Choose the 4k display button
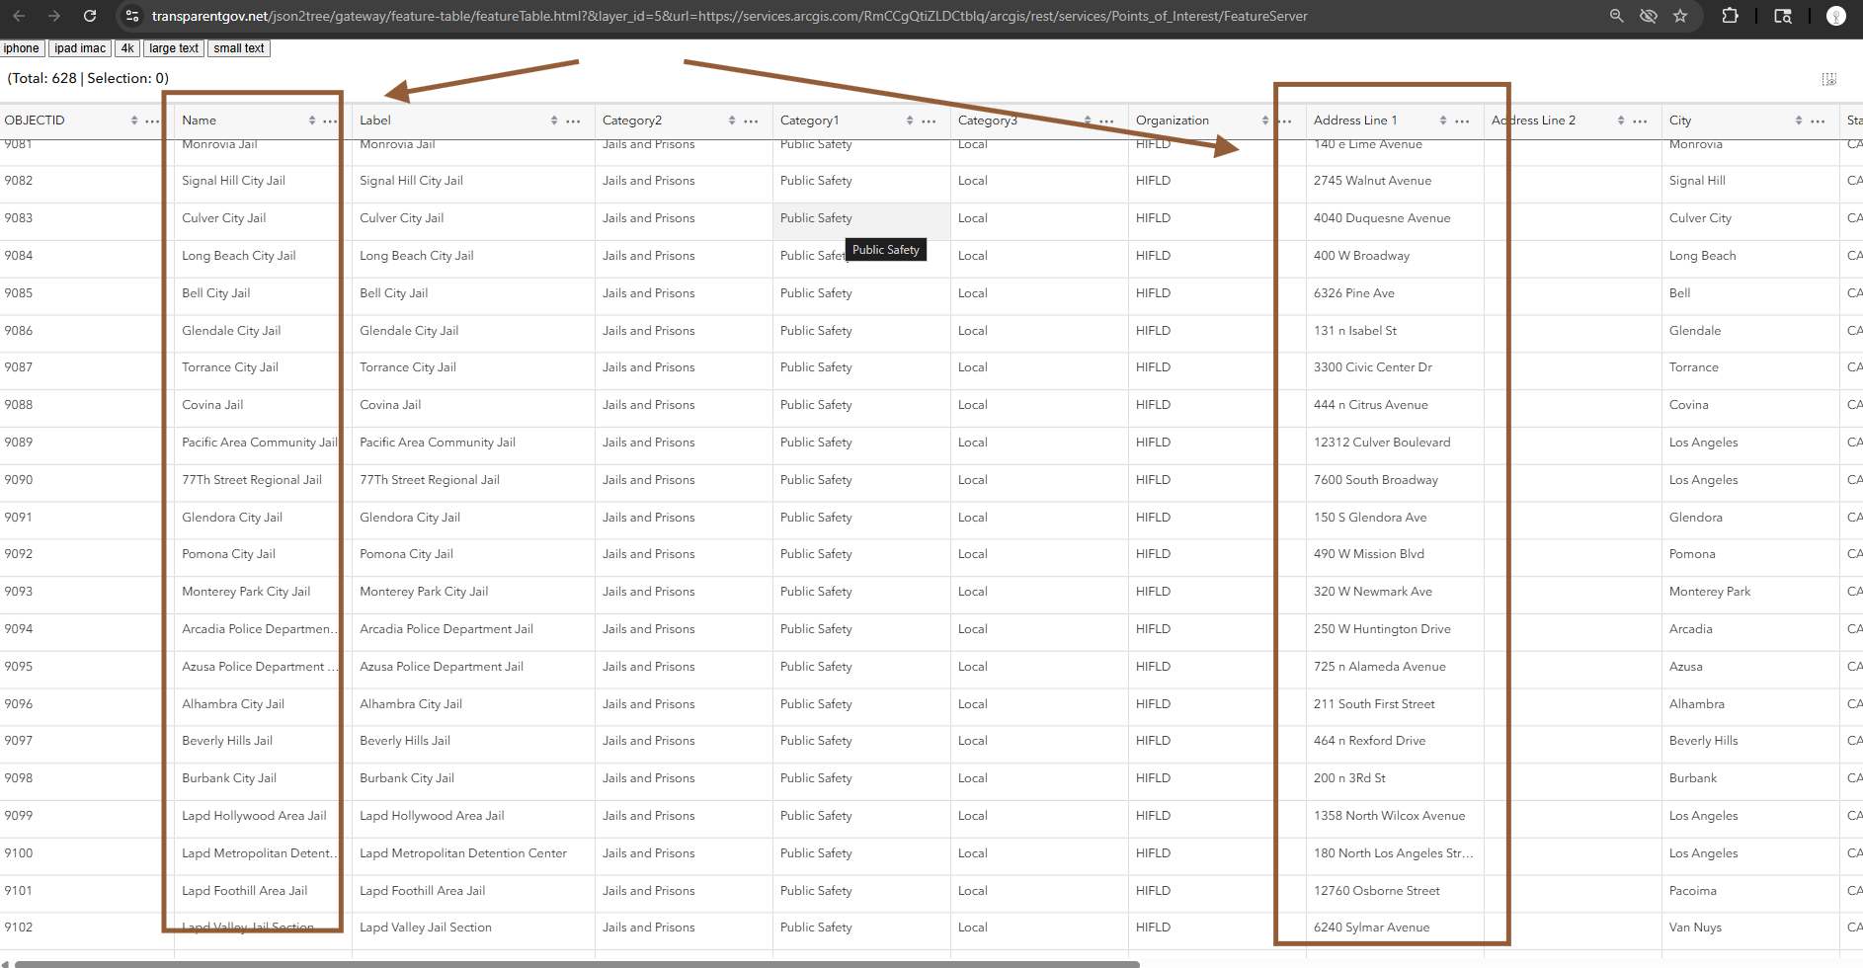The width and height of the screenshot is (1863, 968). click(127, 48)
